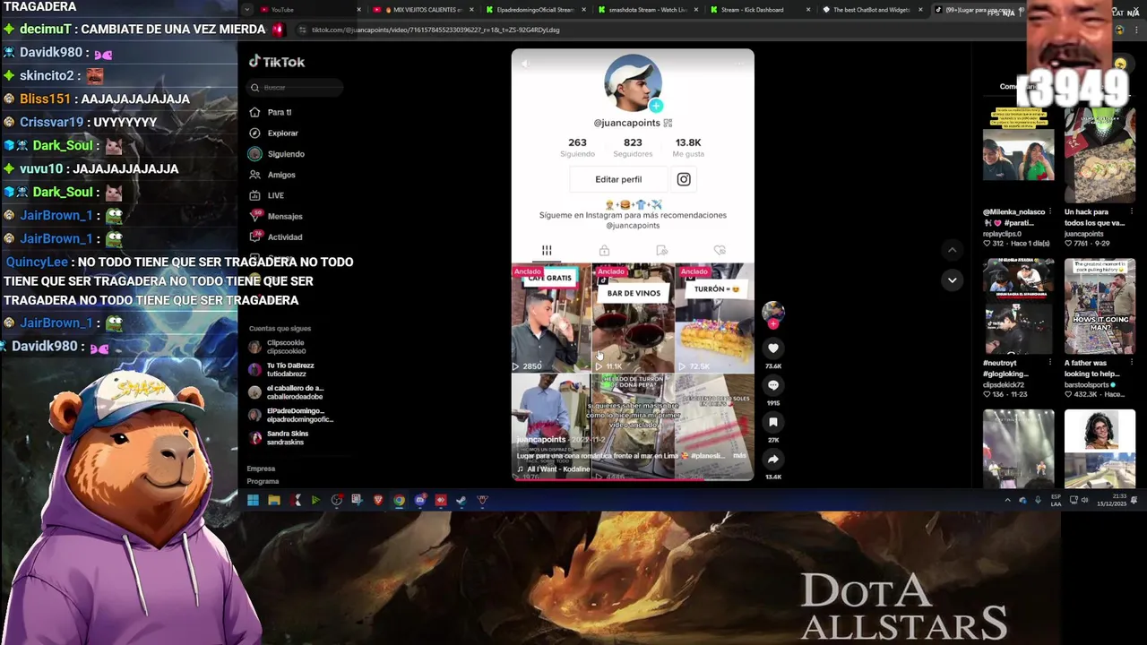Go to next video with down chevron
Screen dimensions: 1147x645
pos(952,280)
